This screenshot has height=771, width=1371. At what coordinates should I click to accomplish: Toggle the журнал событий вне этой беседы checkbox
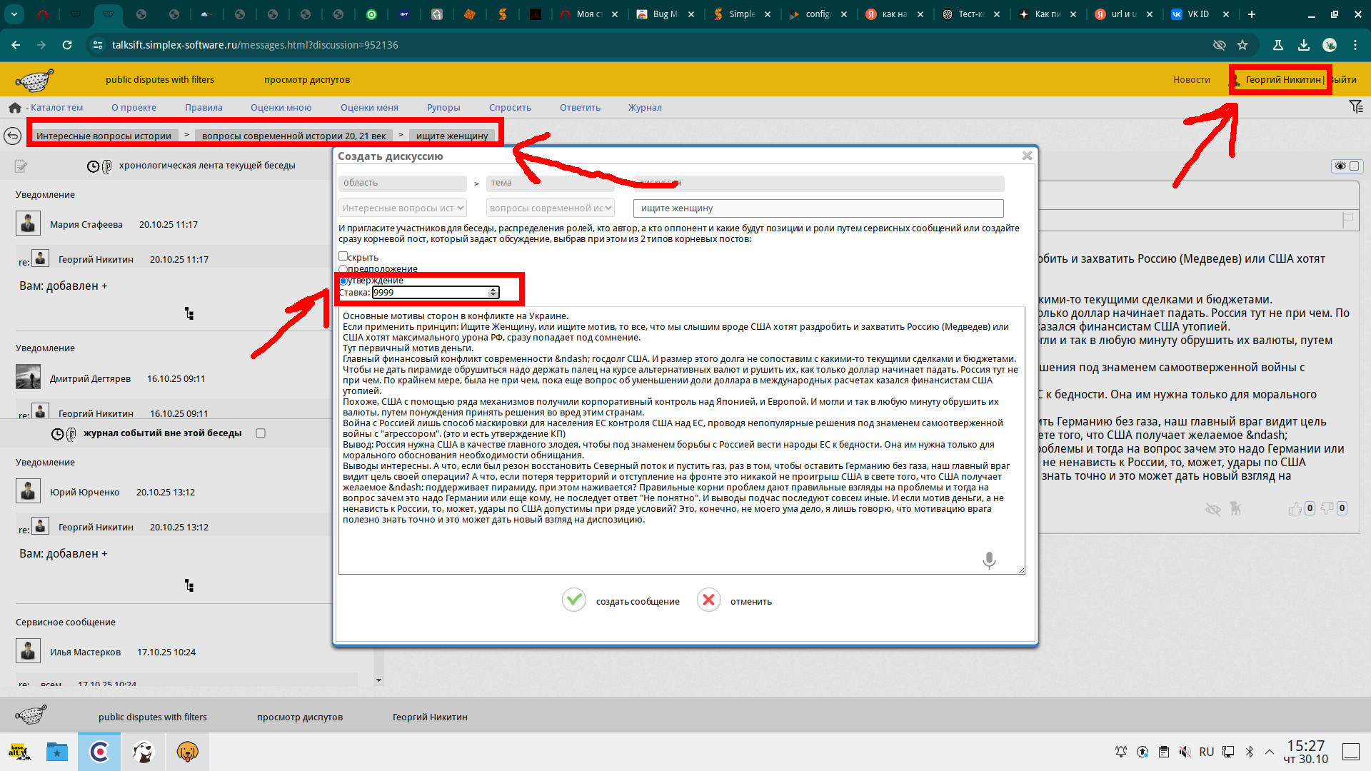click(261, 433)
